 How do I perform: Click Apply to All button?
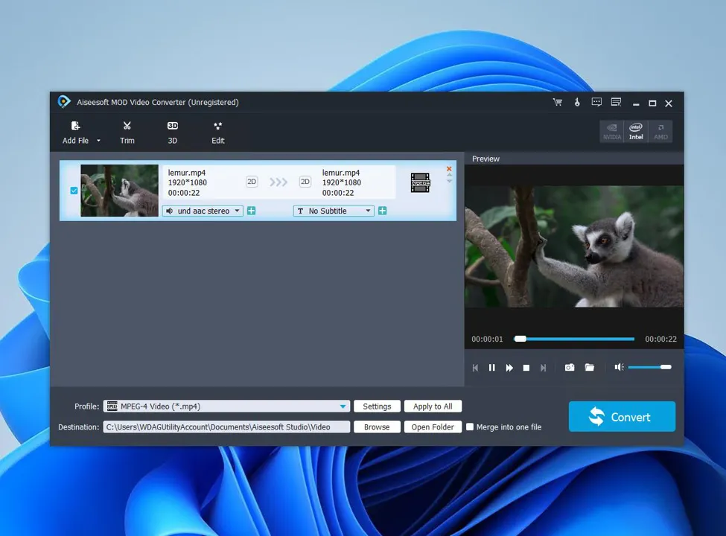click(x=433, y=406)
